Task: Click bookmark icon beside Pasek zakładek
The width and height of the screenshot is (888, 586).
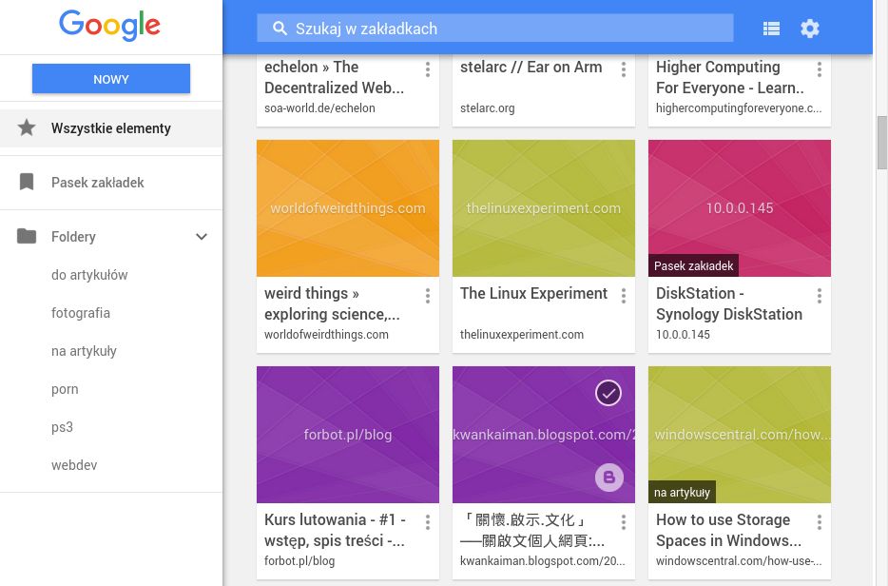Action: [x=26, y=182]
